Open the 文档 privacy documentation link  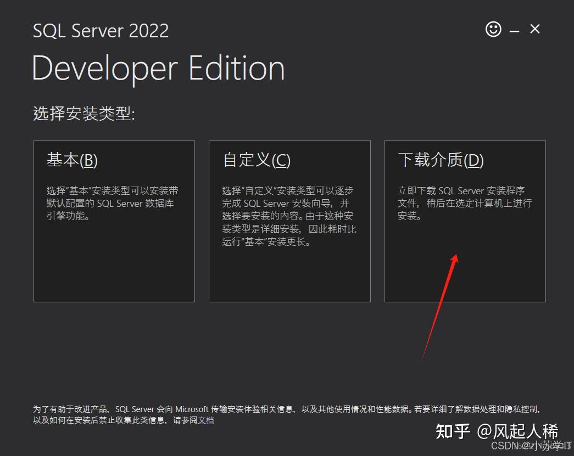point(206,421)
